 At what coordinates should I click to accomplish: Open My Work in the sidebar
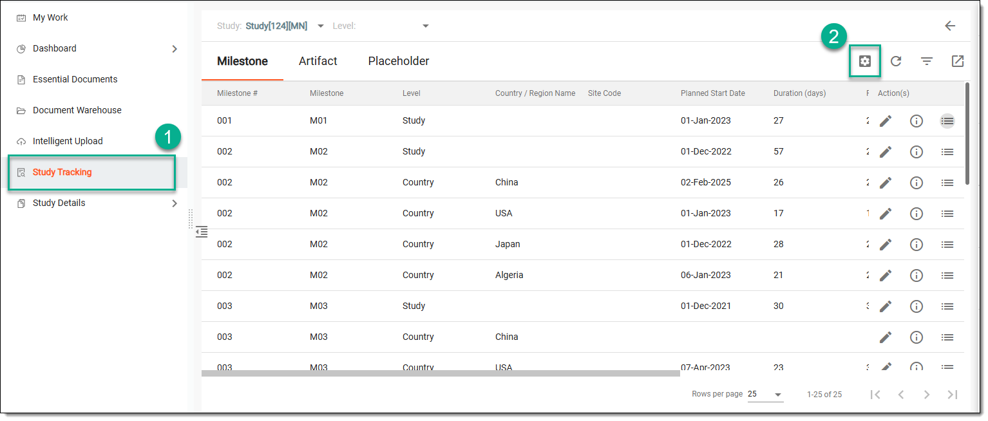(x=50, y=17)
